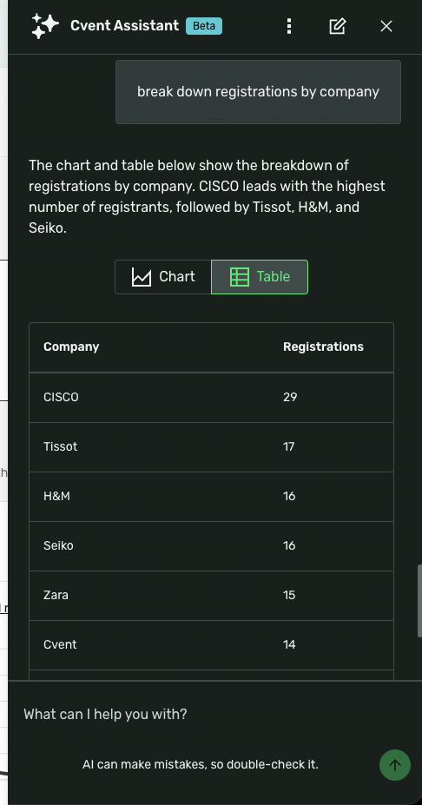Switch to the Chart view
The height and width of the screenshot is (805, 422).
(x=163, y=277)
